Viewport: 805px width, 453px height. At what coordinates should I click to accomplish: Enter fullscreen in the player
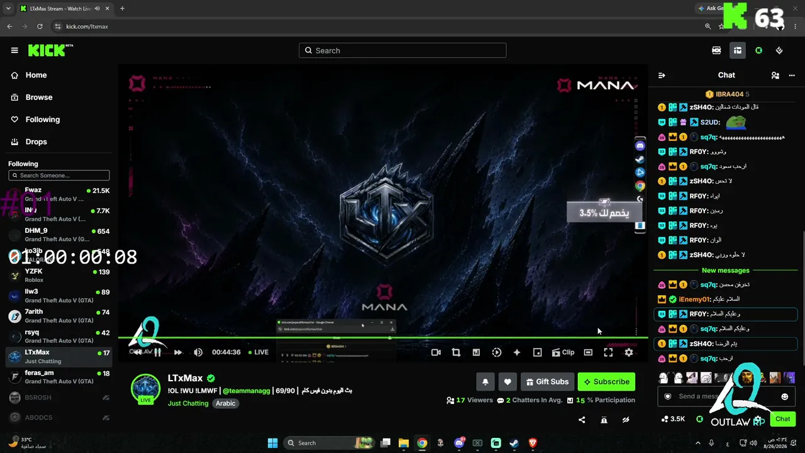pyautogui.click(x=608, y=352)
